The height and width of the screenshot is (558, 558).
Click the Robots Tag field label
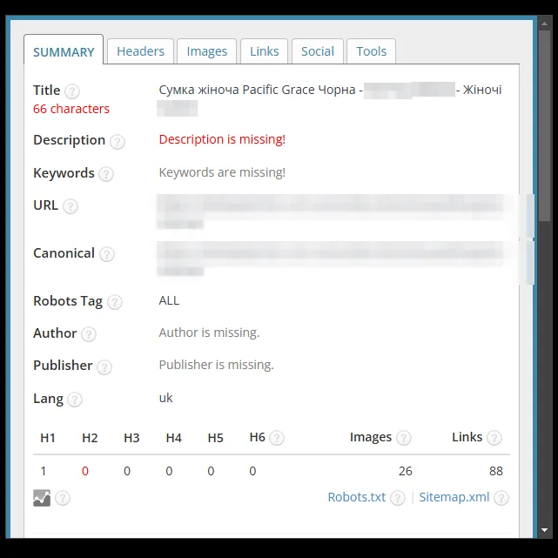[x=68, y=301]
